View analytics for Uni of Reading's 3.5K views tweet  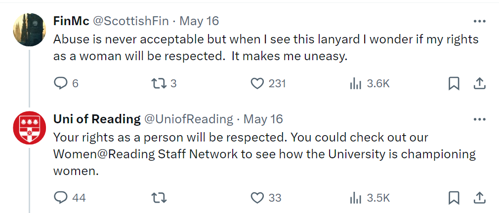[x=356, y=198]
